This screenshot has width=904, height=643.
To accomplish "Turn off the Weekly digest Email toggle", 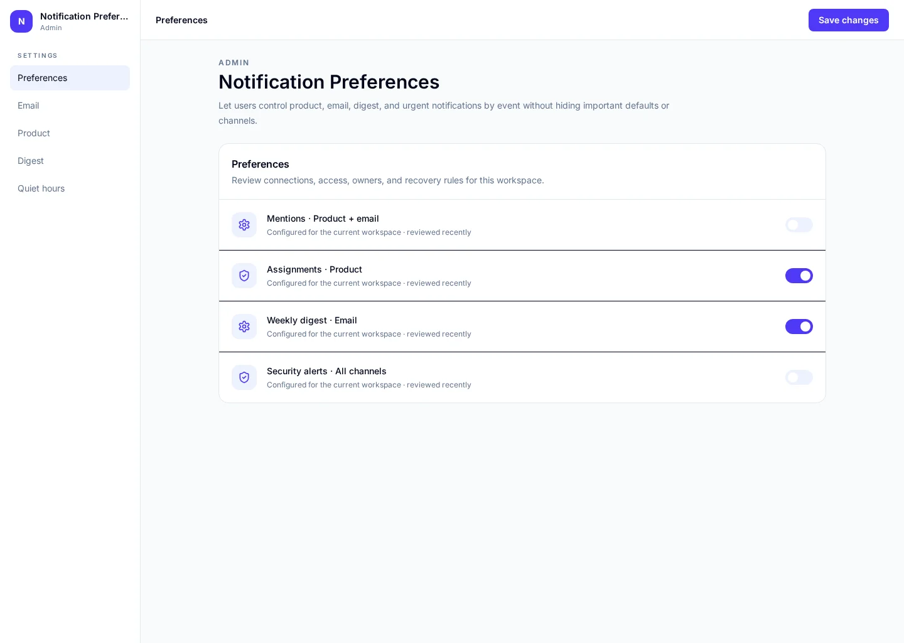I will click(799, 327).
